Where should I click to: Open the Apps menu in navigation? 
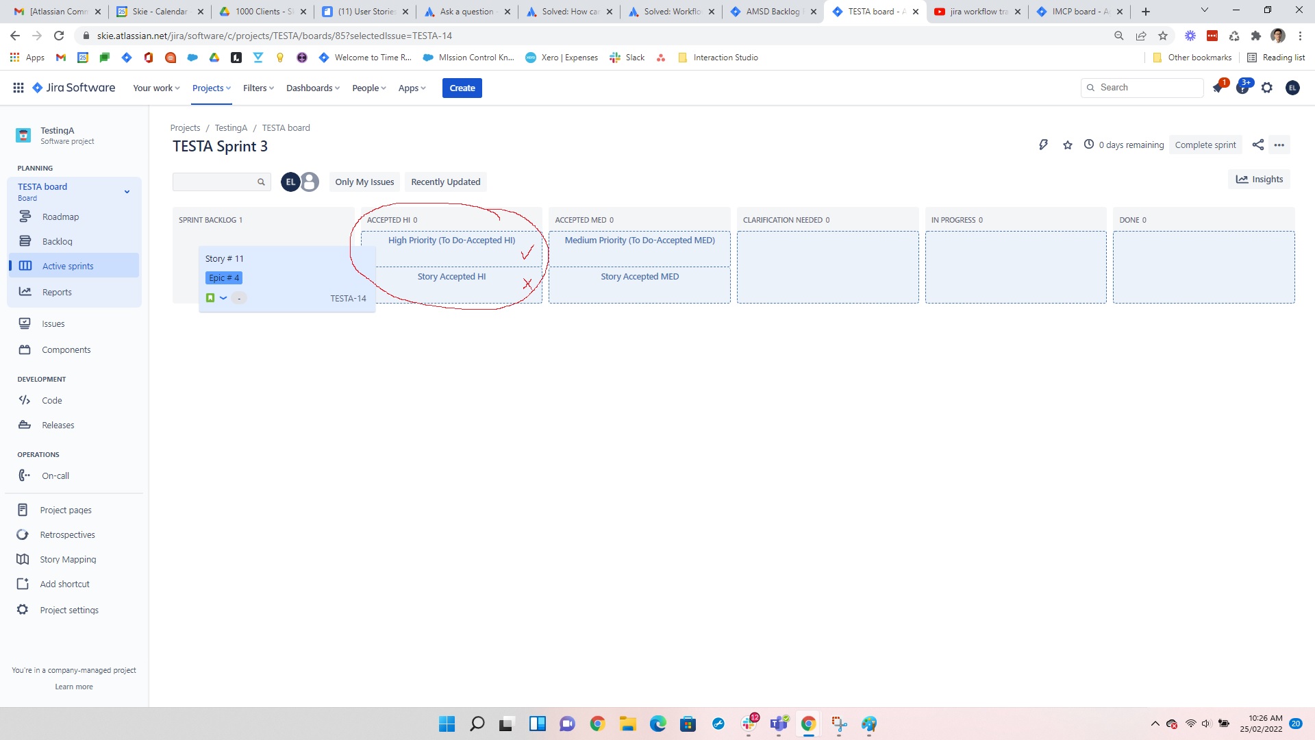(412, 88)
